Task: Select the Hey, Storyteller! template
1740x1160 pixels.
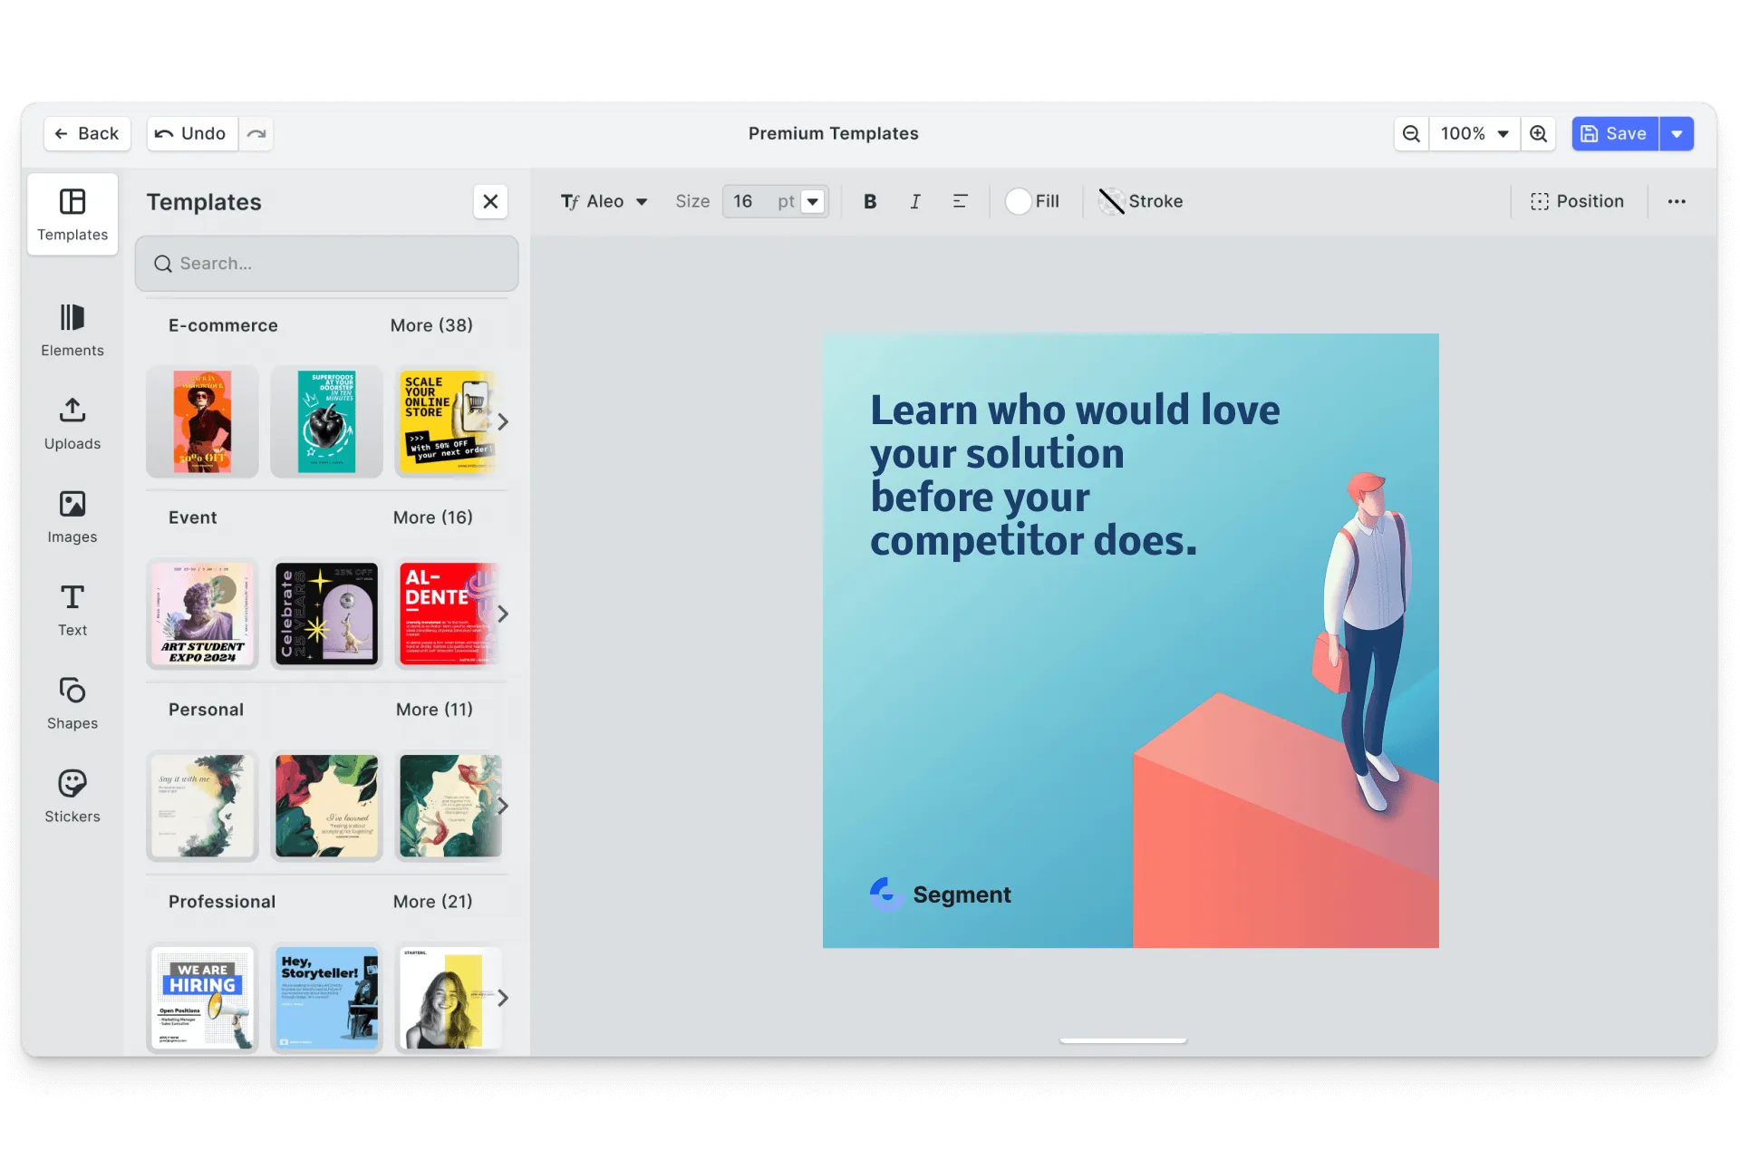Action: pos(327,999)
